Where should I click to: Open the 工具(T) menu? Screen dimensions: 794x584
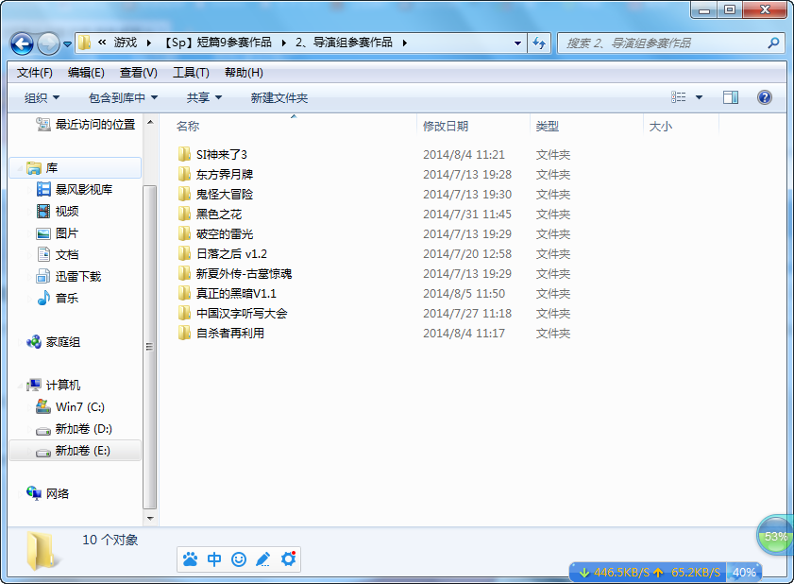coord(191,73)
